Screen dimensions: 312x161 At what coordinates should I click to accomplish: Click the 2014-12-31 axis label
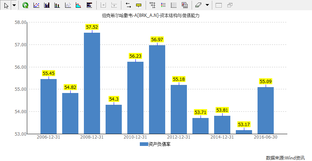(x=222, y=137)
